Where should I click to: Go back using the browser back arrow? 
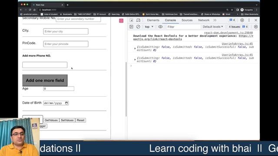(x=21, y=10)
